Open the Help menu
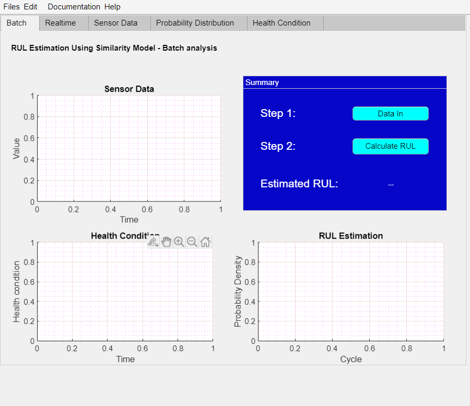 (112, 7)
